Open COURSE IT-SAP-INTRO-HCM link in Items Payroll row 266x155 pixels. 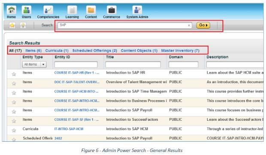coord(77,110)
